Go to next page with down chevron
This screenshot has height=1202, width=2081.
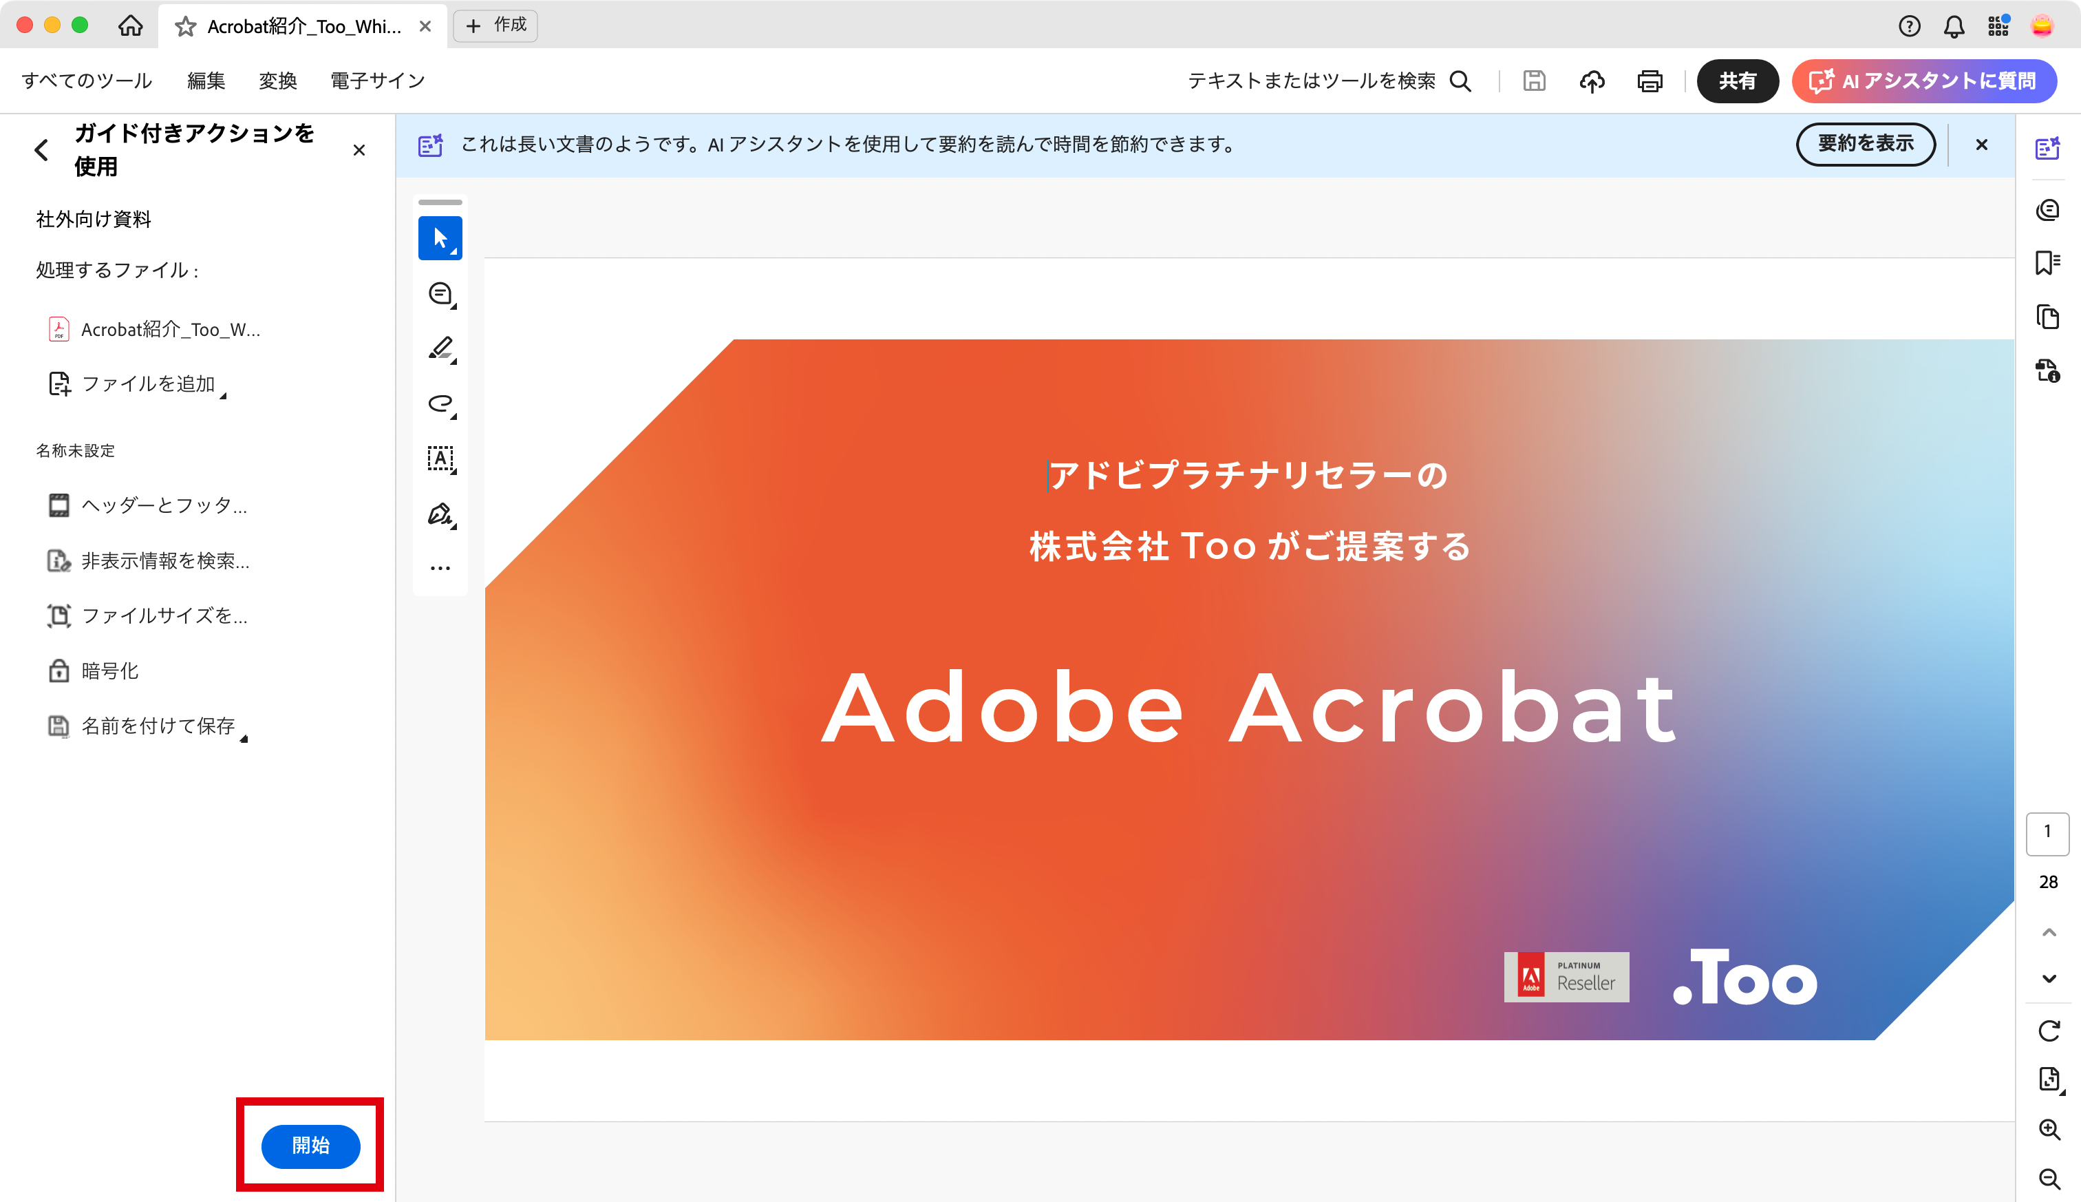2048,979
